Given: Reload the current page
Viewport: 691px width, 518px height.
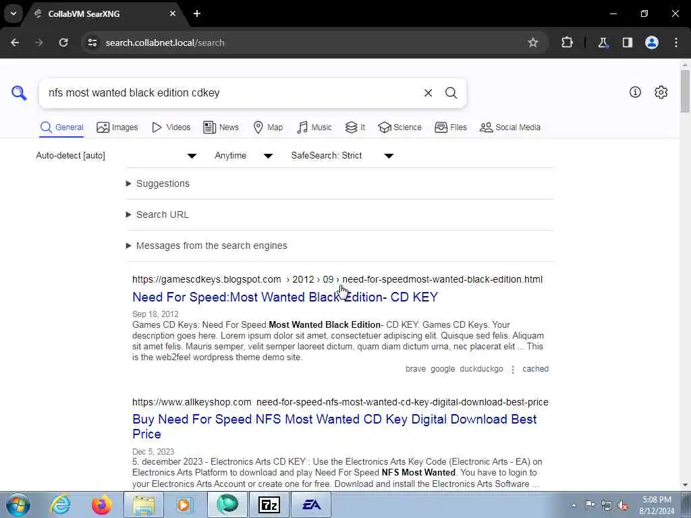Looking at the screenshot, I should (63, 42).
